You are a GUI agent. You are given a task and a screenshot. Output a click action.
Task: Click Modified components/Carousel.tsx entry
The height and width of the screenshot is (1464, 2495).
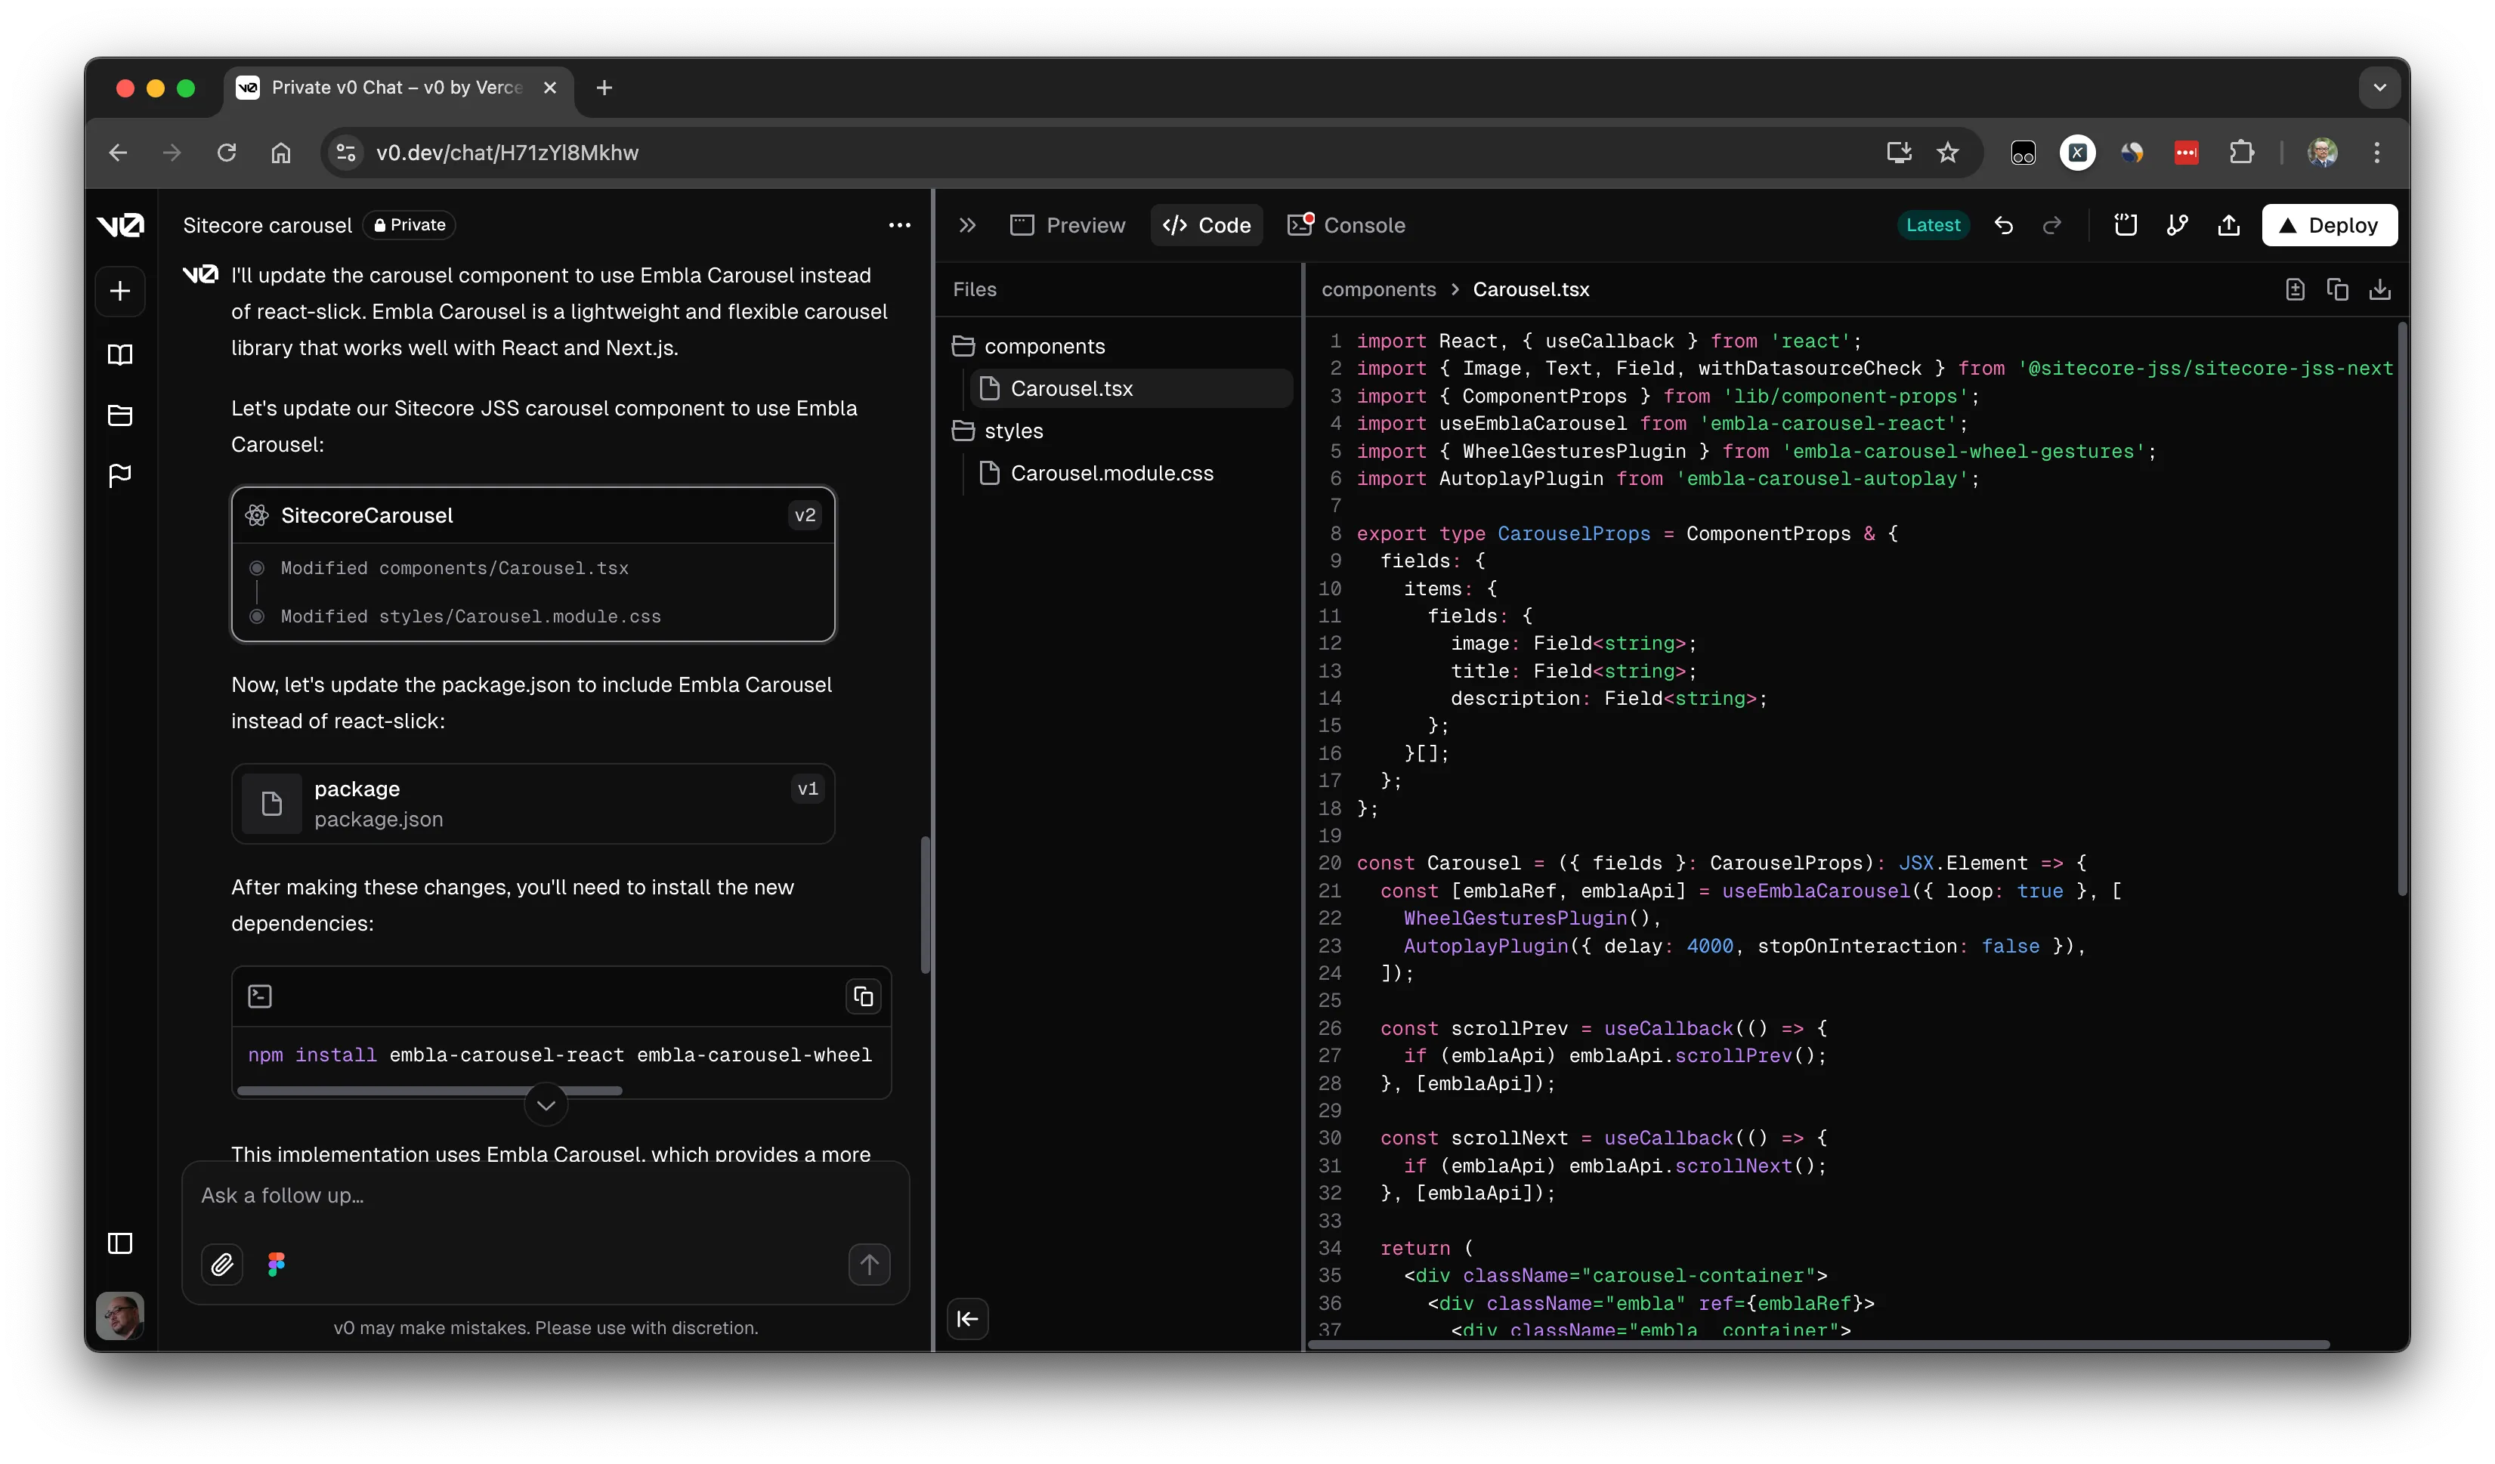(x=454, y=569)
